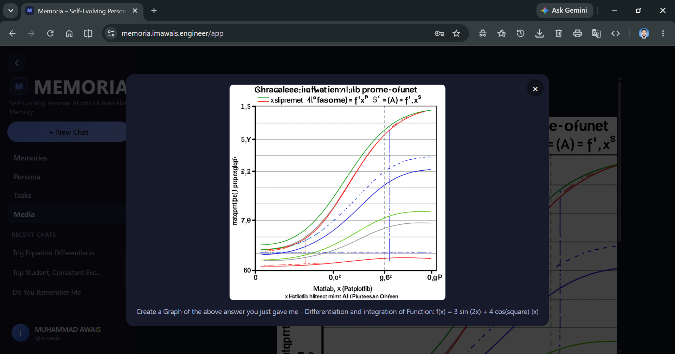Open Top Student, Consistent Exc chat
This screenshot has width=675, height=354.
pos(57,273)
